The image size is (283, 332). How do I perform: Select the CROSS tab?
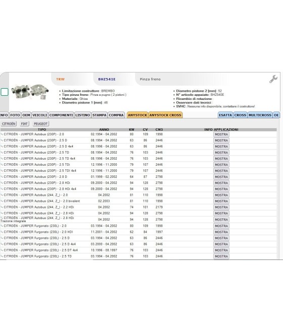(240, 115)
